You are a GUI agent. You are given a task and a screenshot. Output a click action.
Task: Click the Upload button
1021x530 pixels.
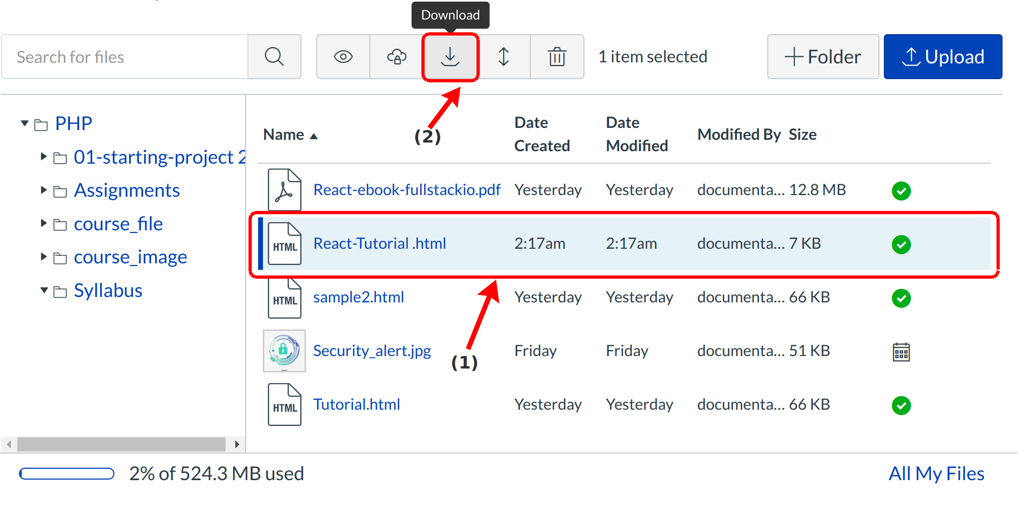pyautogui.click(x=942, y=57)
